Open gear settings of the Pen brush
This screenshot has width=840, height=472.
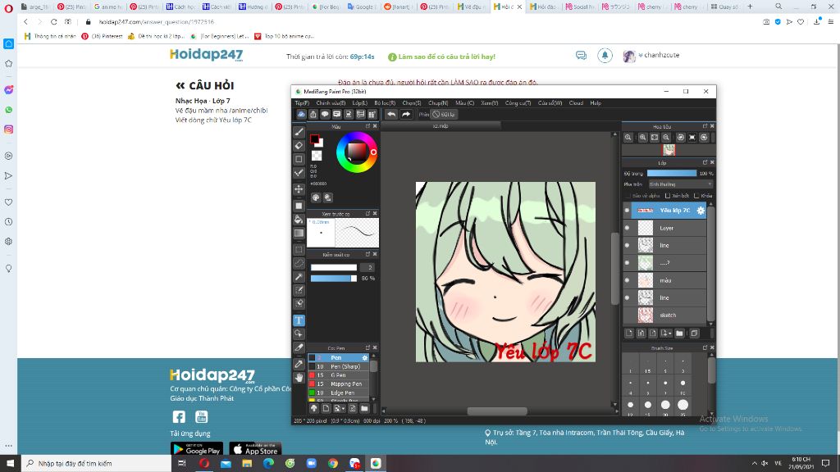coord(365,357)
